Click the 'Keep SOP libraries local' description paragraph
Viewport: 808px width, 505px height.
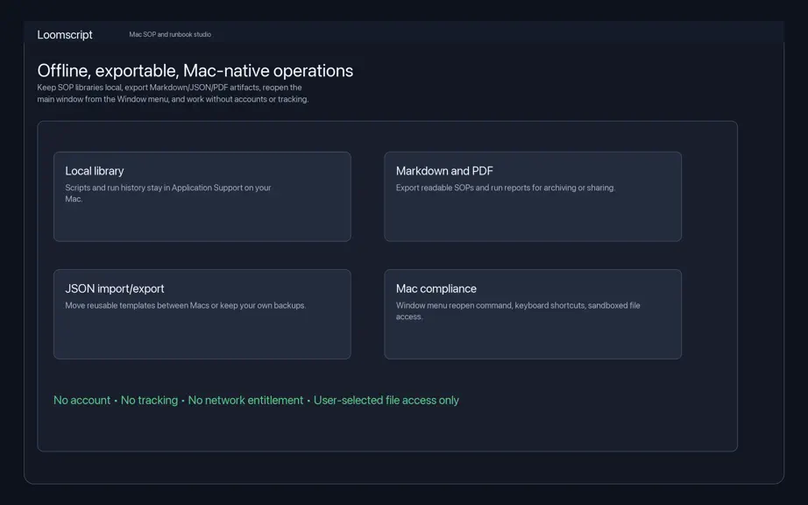coord(173,93)
